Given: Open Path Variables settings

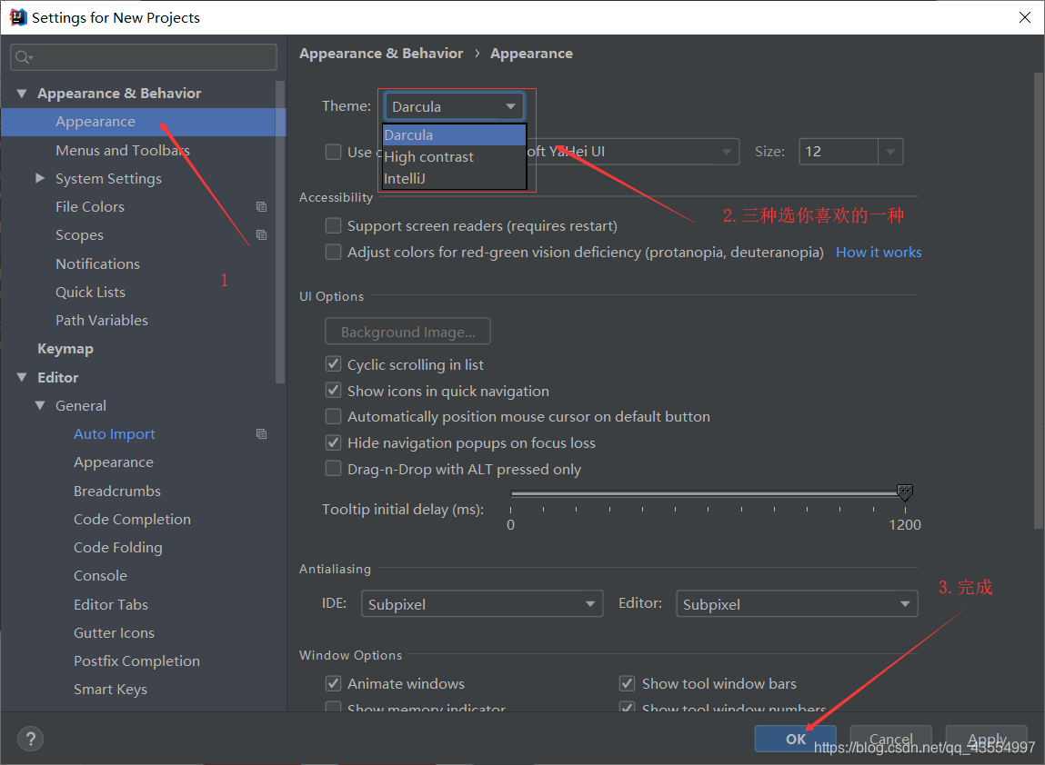Looking at the screenshot, I should point(101,320).
